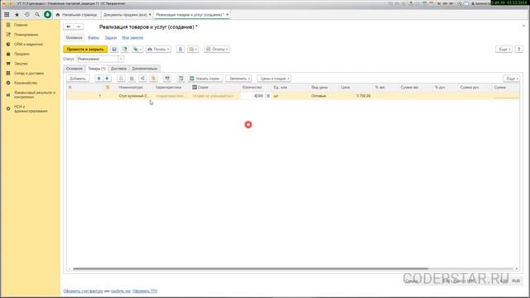Open the sections menu grid icon

tap(7, 15)
